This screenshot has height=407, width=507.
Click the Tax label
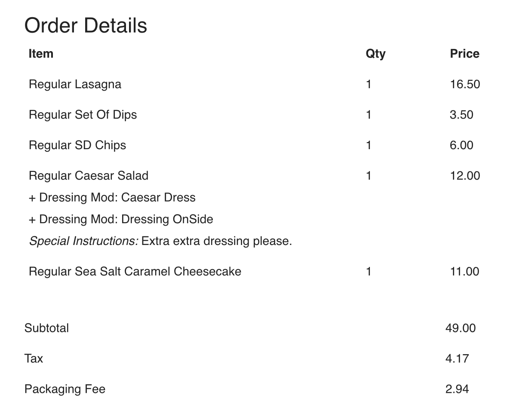point(34,359)
